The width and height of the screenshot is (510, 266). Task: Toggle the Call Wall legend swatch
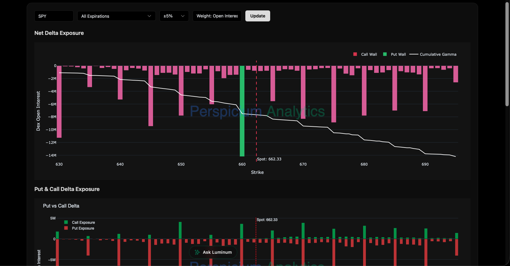[355, 54]
